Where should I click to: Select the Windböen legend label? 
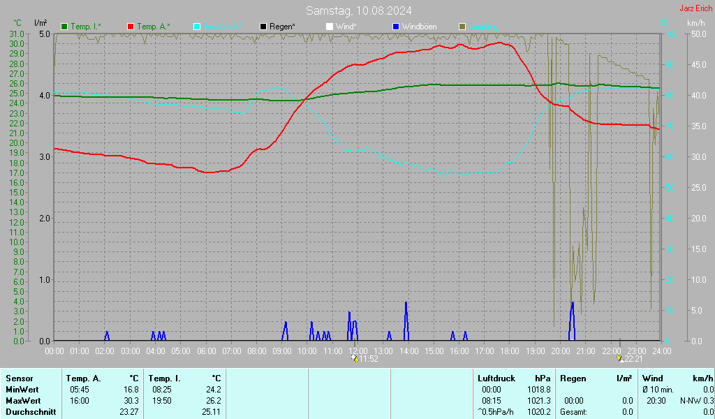[419, 27]
